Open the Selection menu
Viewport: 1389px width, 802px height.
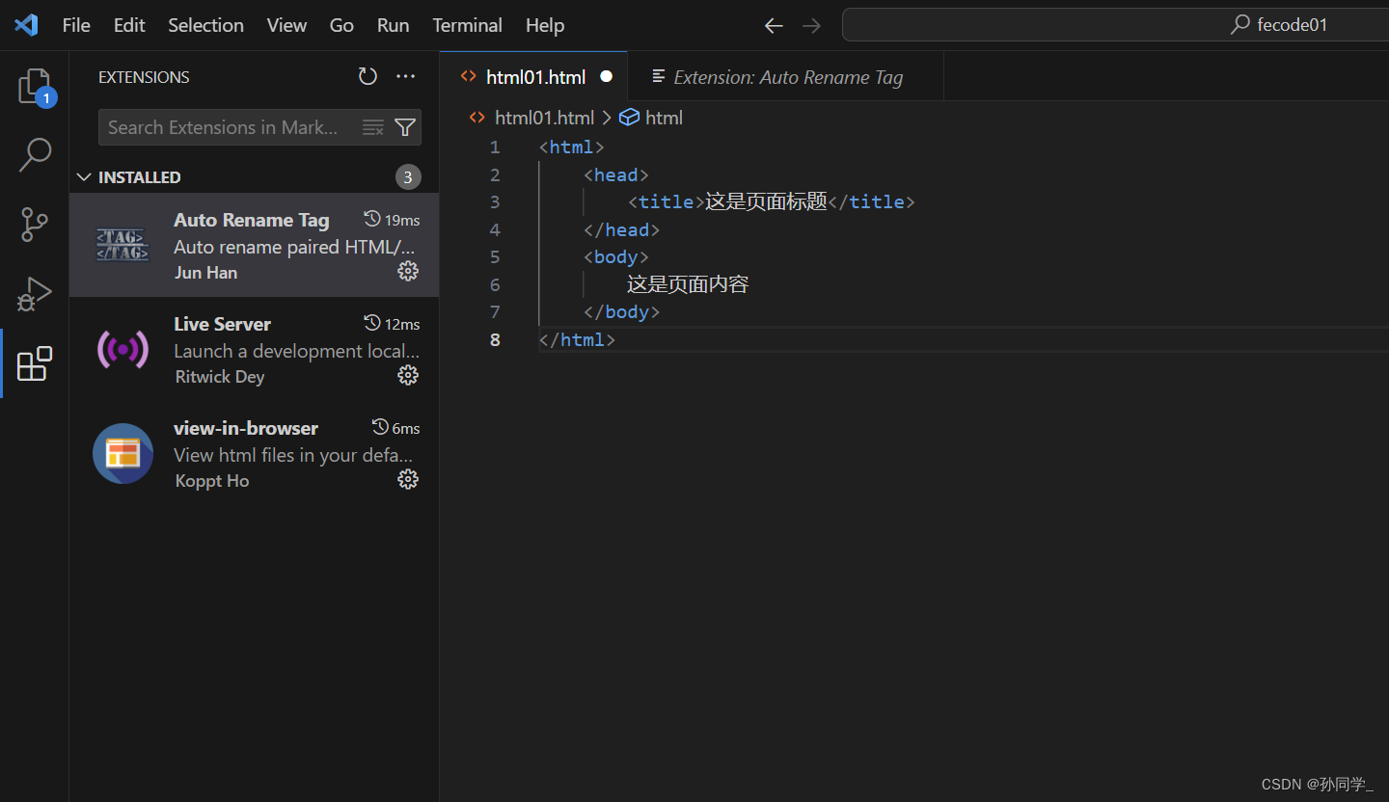(205, 25)
